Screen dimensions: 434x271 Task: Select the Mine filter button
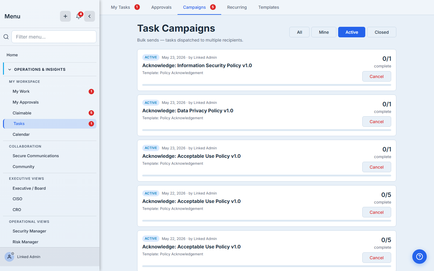(324, 32)
